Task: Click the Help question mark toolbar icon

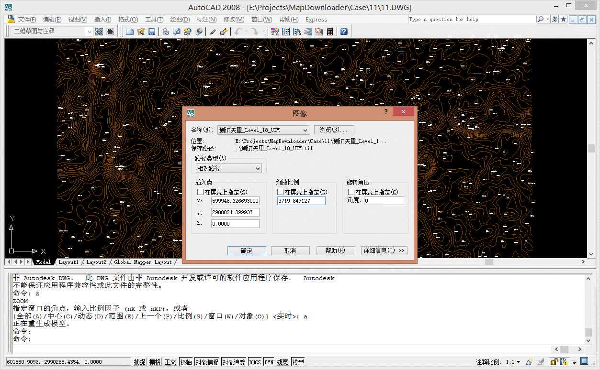Action: click(x=344, y=32)
